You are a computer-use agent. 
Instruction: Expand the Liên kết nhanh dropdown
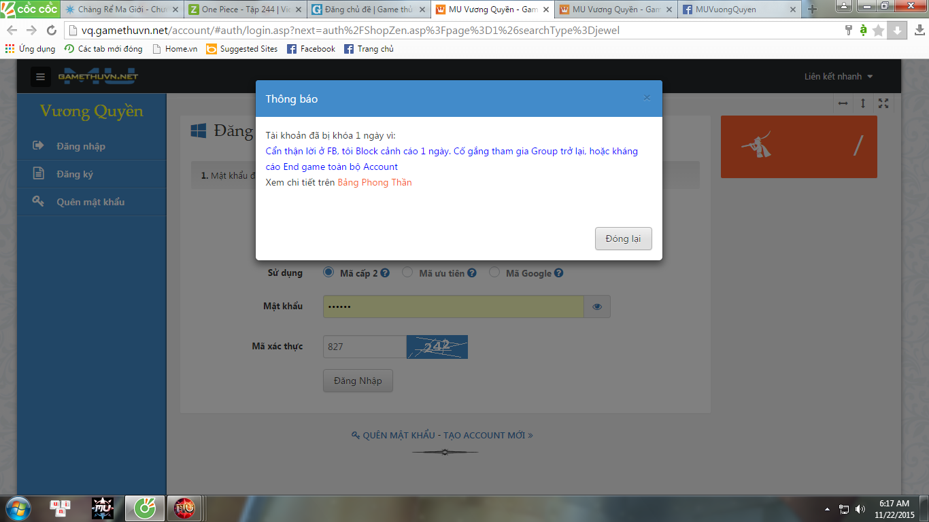pos(838,77)
